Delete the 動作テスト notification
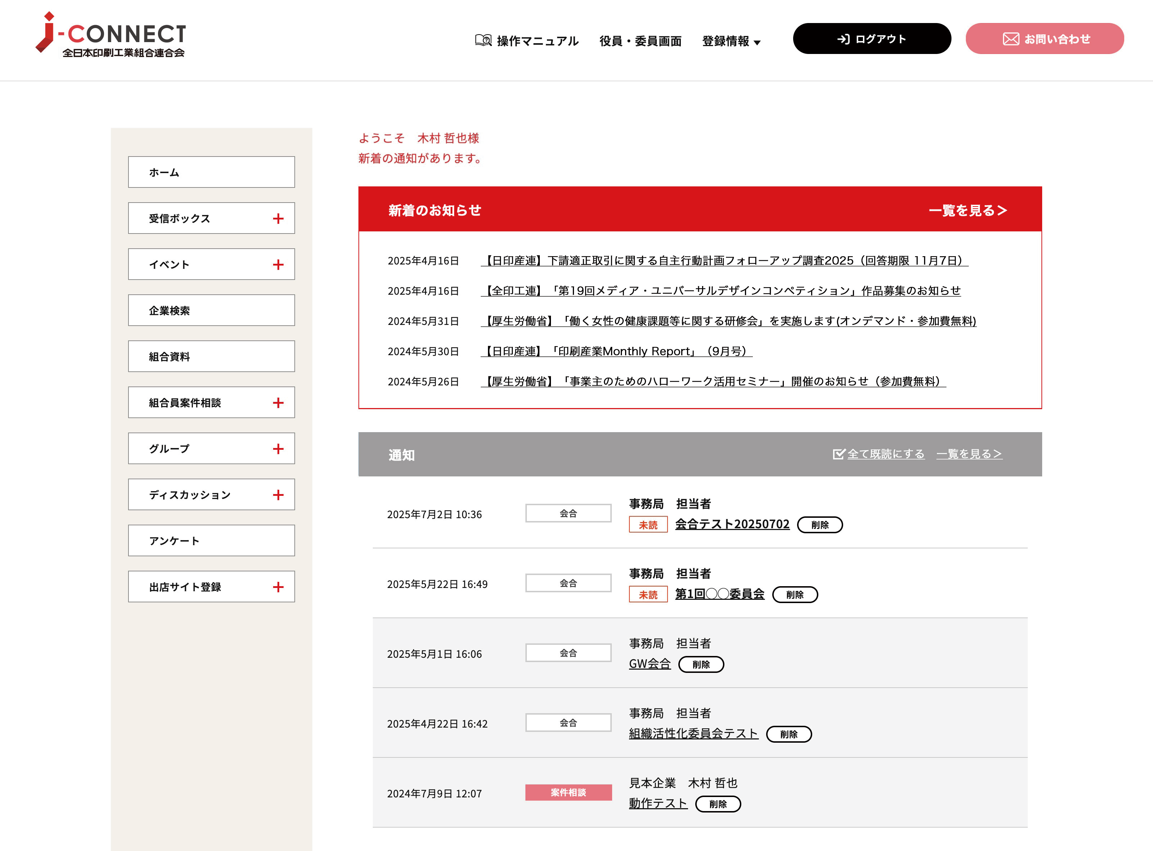This screenshot has width=1153, height=851. [718, 804]
